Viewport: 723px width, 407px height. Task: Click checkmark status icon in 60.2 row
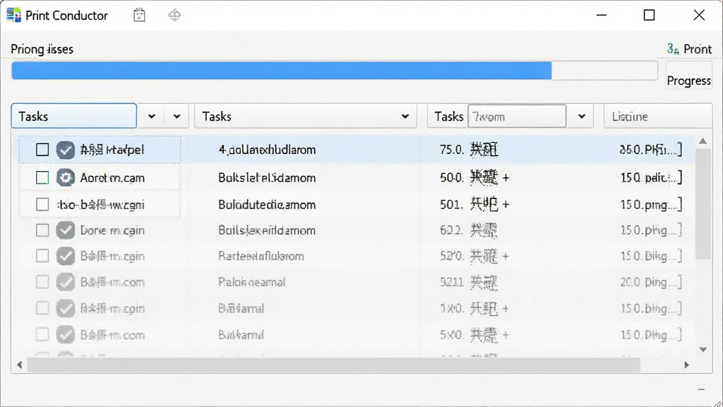(x=66, y=230)
